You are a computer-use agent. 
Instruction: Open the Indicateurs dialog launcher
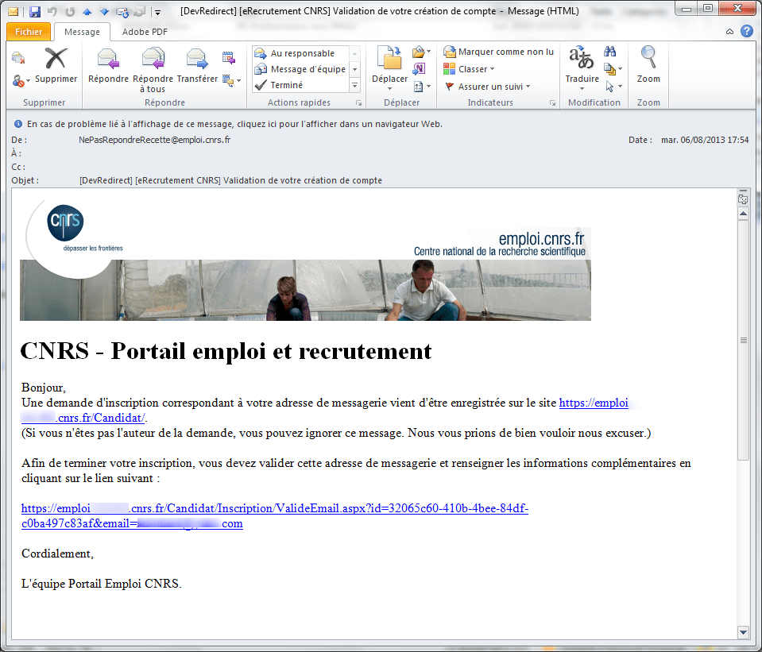552,103
